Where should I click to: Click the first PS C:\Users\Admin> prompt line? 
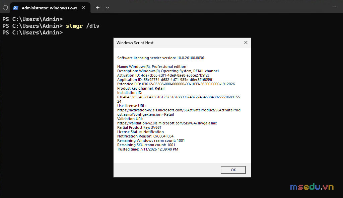click(32, 19)
